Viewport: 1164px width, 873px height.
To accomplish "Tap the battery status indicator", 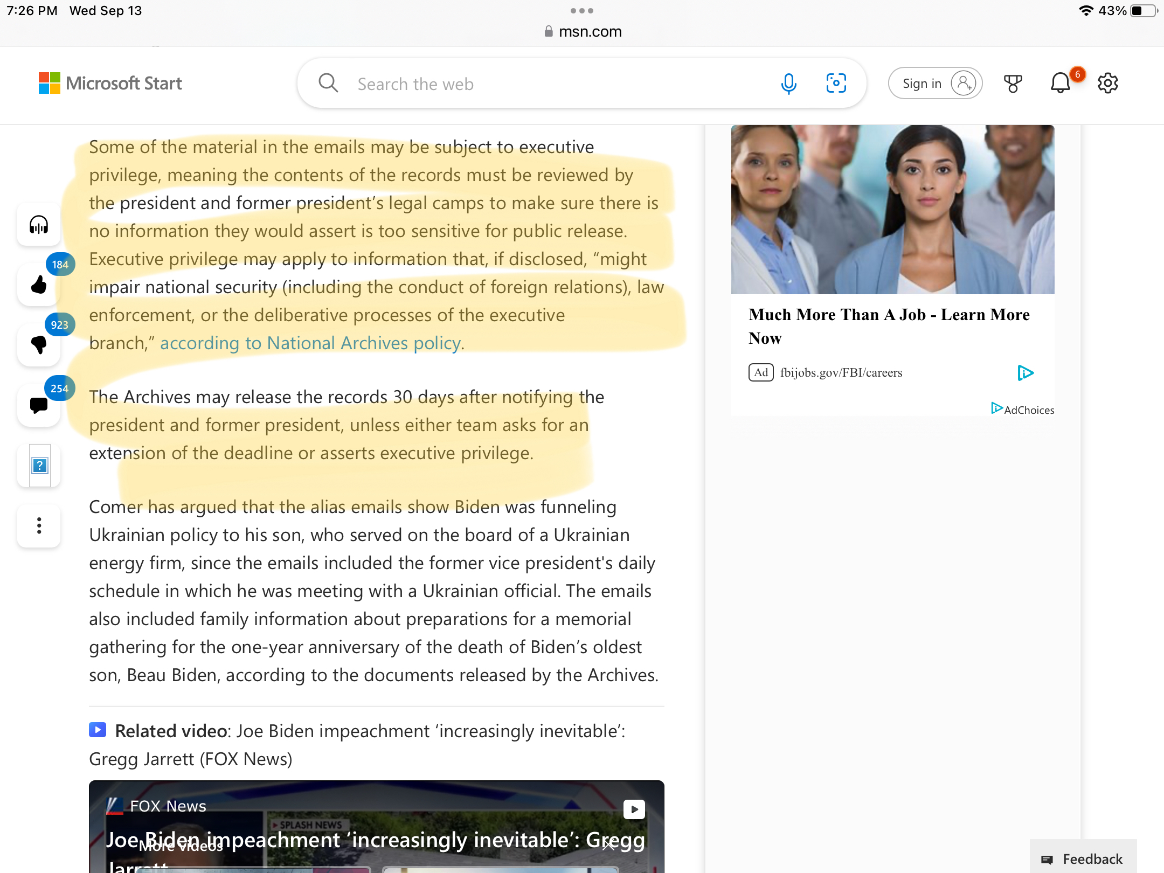I will coord(1143,11).
